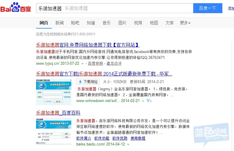Open the 文库 tab
Screen dimensions: 234x151
(169, 23)
